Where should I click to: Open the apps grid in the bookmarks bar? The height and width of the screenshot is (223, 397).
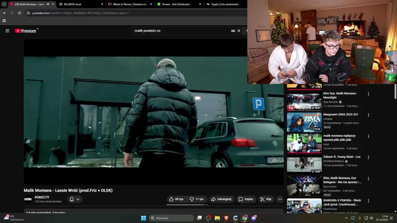pyautogui.click(x=4, y=21)
